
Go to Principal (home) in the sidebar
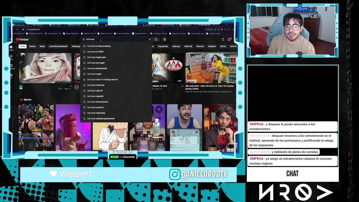[x=11, y=48]
